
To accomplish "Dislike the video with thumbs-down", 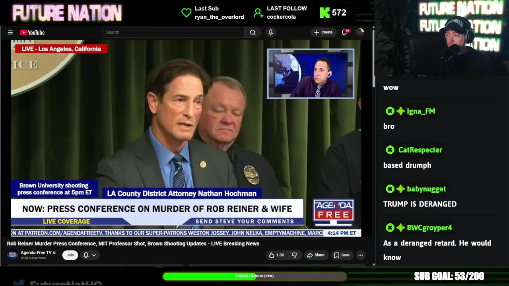I will (x=295, y=255).
